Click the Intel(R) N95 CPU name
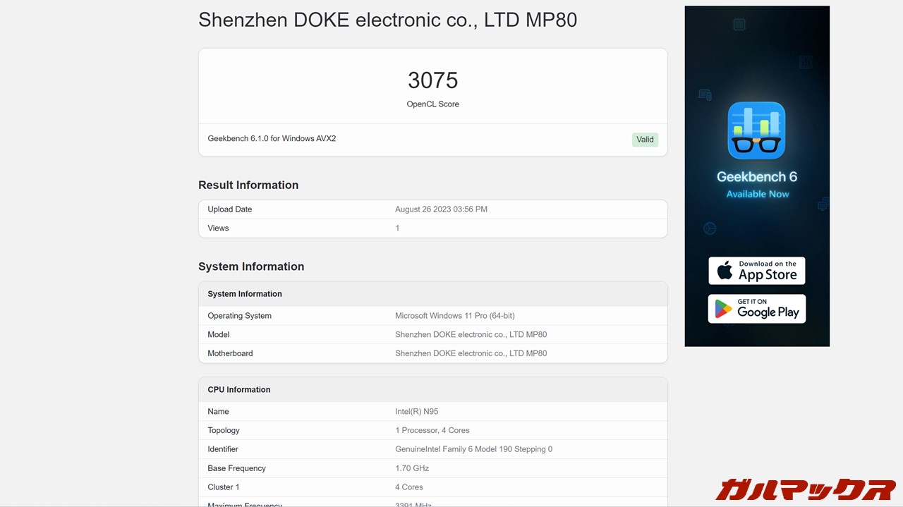Screen dimensions: 903x507 pos(416,412)
